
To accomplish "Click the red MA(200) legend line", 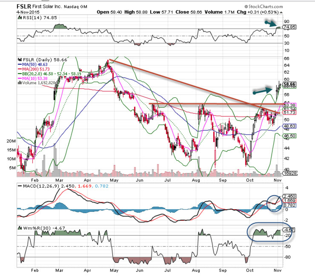I will (20, 69).
